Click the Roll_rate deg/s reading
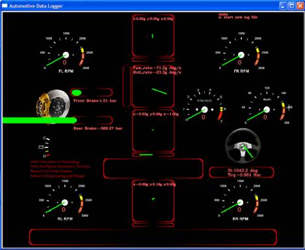This screenshot has height=250, width=305. click(157, 72)
